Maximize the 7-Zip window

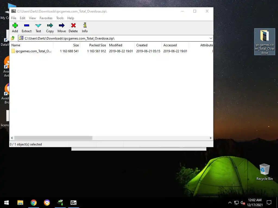195,11
